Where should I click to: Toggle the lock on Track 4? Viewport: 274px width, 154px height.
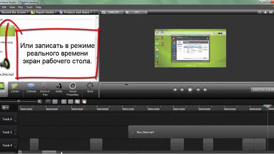click(15, 147)
